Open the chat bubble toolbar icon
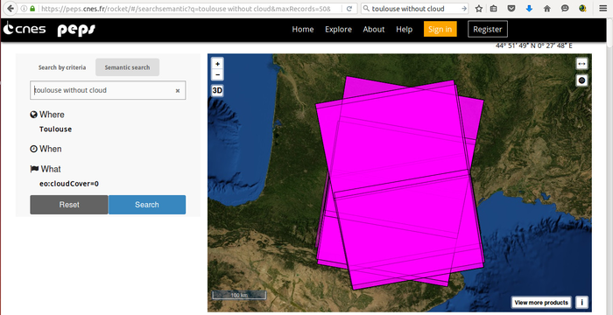Screen dimensions: 613x315 (565, 9)
